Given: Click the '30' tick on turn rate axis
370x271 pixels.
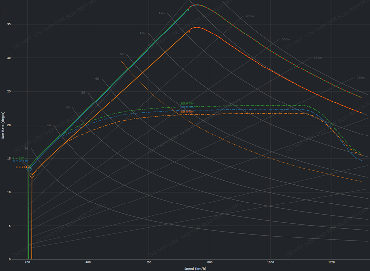Looking at the screenshot, I should pos(9,58).
